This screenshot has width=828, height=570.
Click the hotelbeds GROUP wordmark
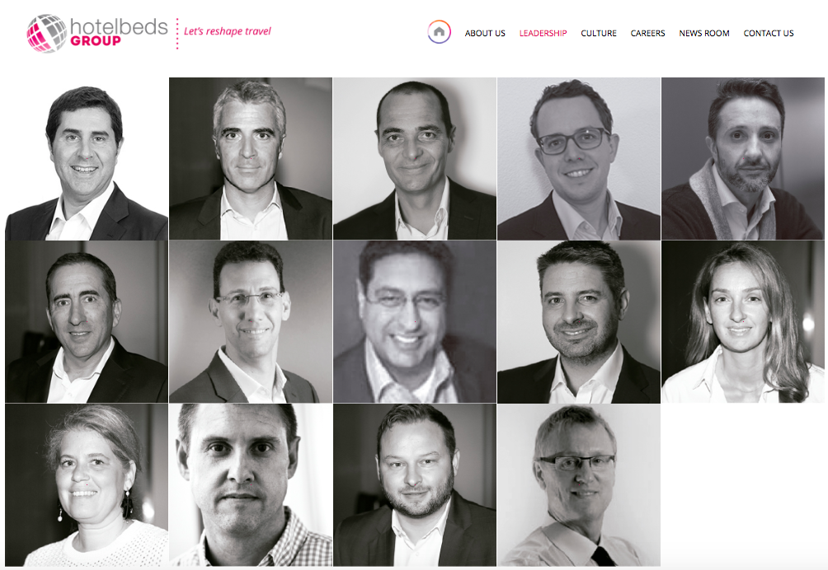[x=119, y=32]
